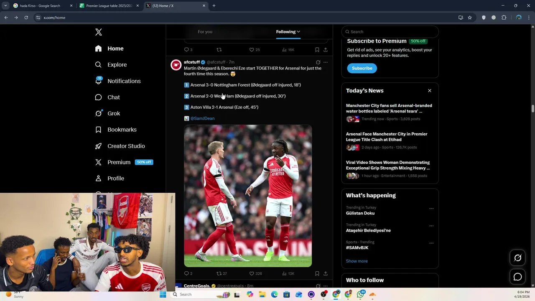Open Grok from the sidebar

pyautogui.click(x=107, y=113)
